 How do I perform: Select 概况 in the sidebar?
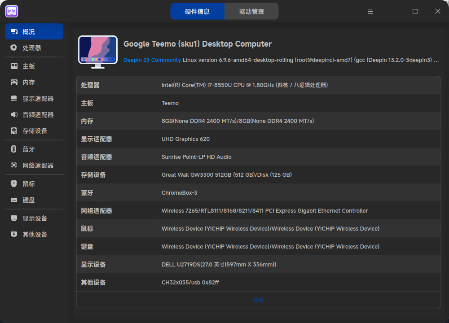click(34, 31)
